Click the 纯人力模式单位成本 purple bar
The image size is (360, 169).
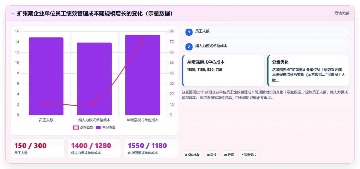[94, 79]
